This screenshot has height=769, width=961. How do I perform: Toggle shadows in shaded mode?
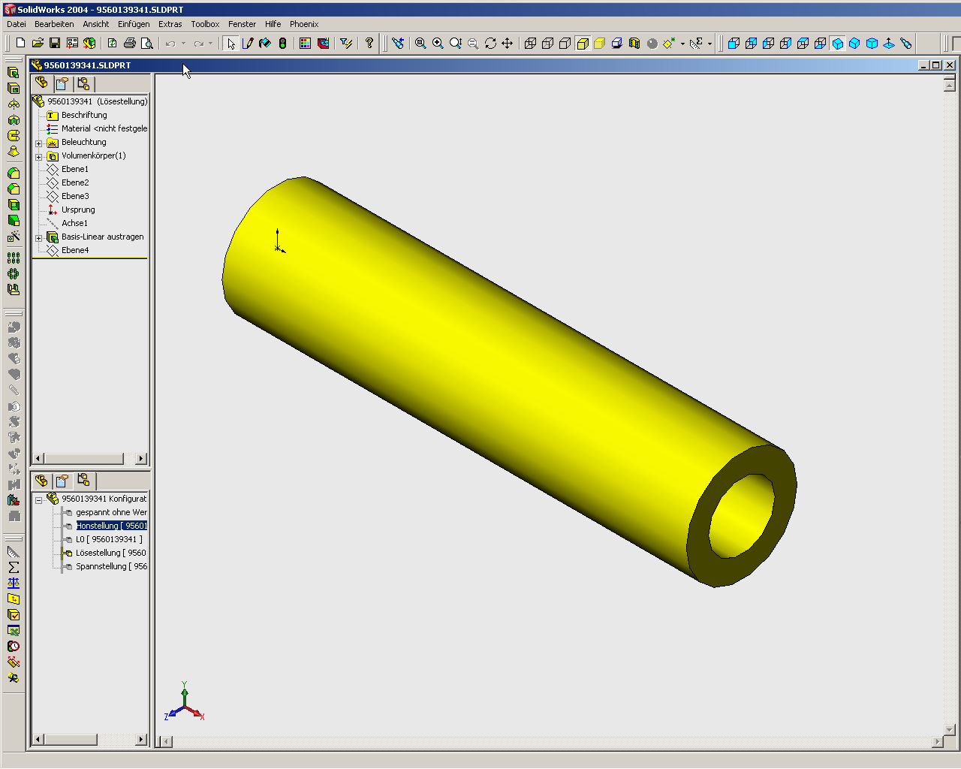tap(617, 44)
